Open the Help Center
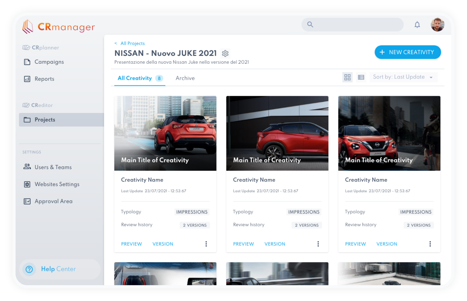The width and height of the screenshot is (467, 301). click(58, 269)
